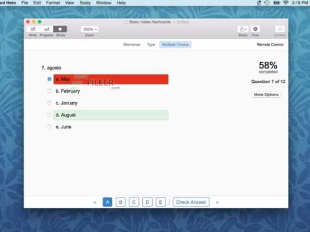Open Remote Control
Viewport: 310px width, 232px height.
click(x=270, y=45)
